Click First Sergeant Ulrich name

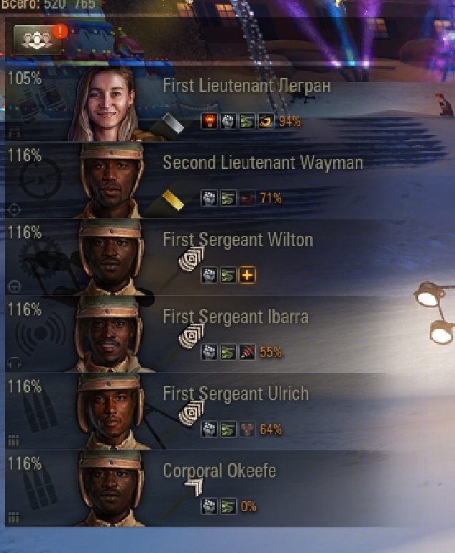coord(236,394)
